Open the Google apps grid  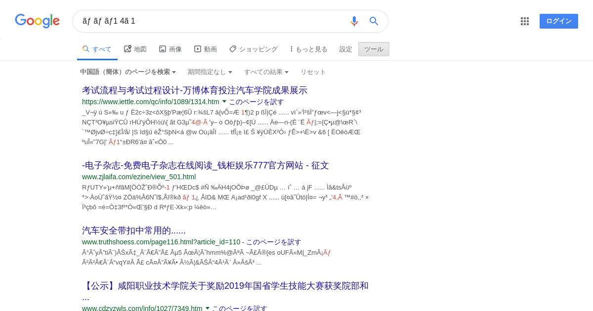coord(525,21)
